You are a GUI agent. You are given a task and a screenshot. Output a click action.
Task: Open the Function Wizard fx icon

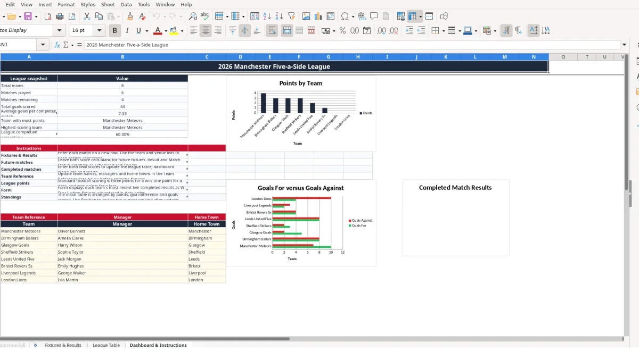coord(58,45)
